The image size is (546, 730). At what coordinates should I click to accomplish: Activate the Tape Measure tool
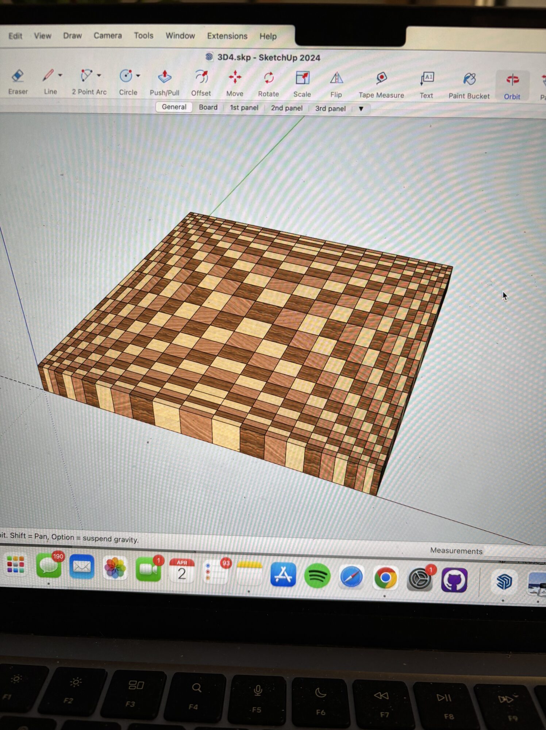tap(381, 79)
